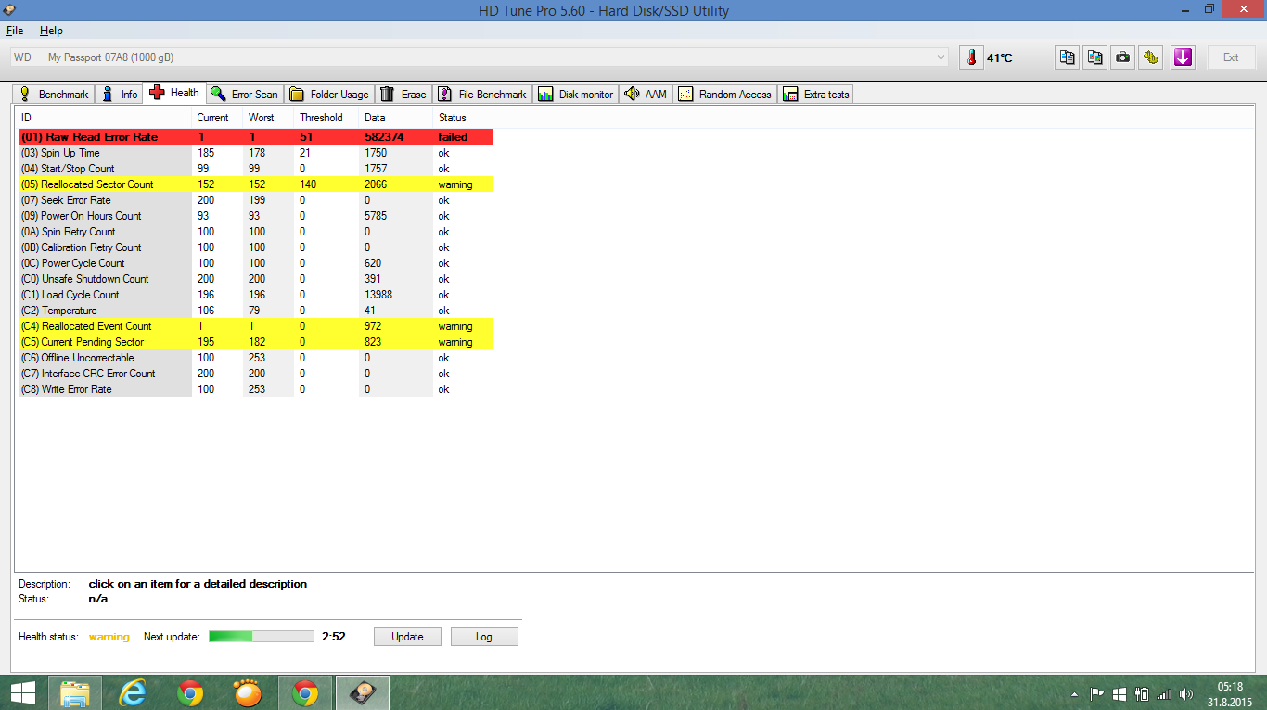
Task: Select the Seek Error Rate row
Action: pos(257,200)
